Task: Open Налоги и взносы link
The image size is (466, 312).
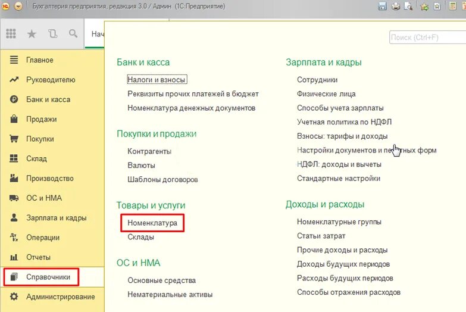Action: point(157,80)
